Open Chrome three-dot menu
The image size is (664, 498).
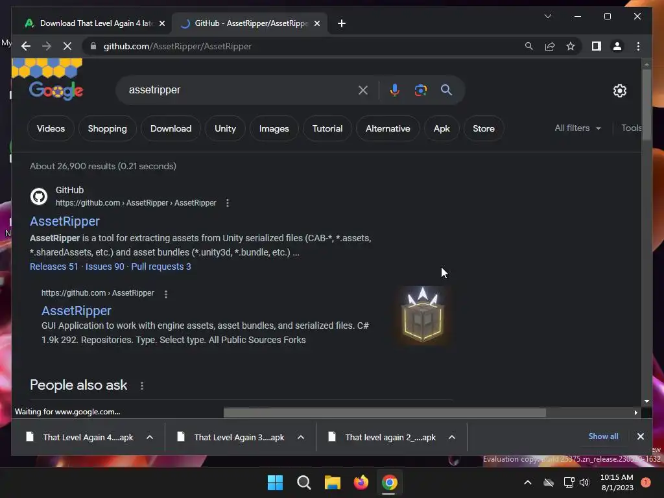point(638,46)
